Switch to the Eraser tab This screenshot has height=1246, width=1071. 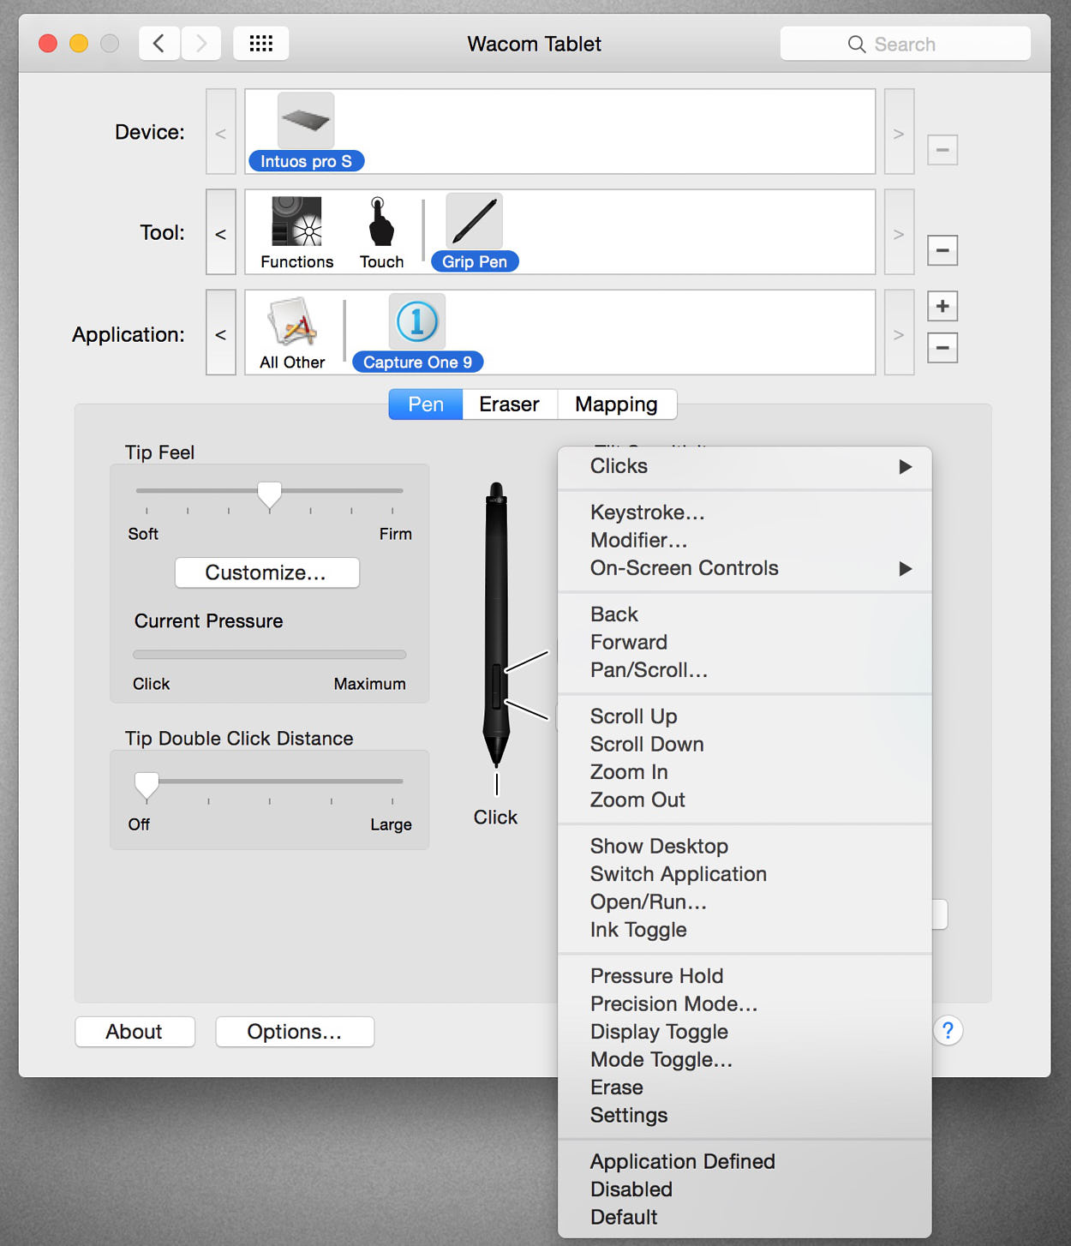point(510,404)
